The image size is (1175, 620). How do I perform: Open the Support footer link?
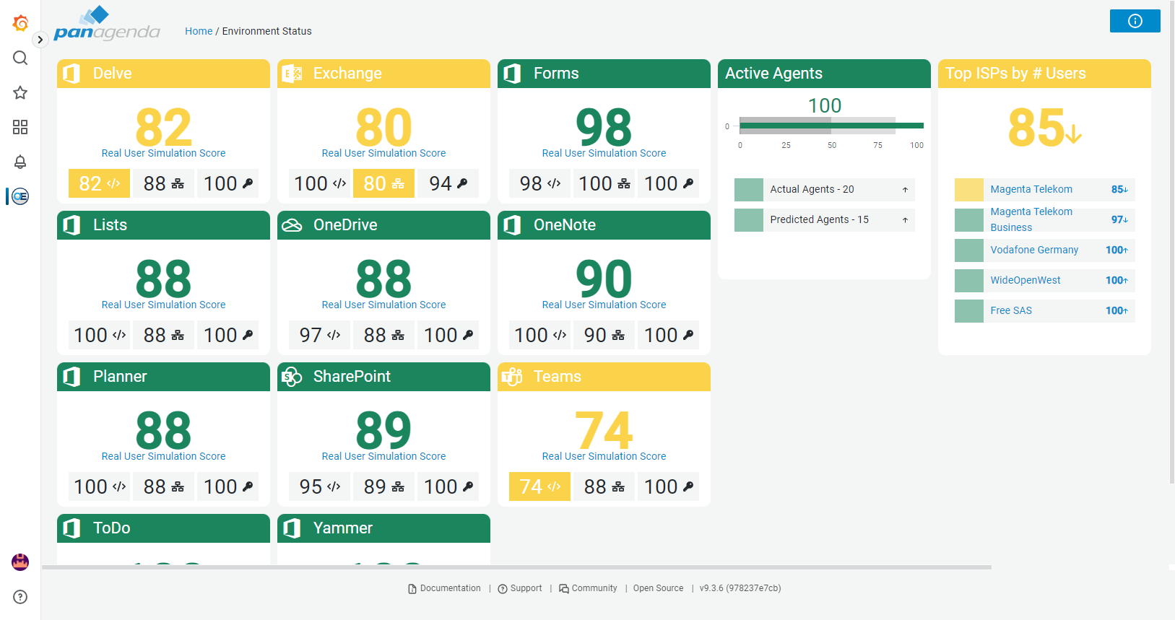click(520, 588)
